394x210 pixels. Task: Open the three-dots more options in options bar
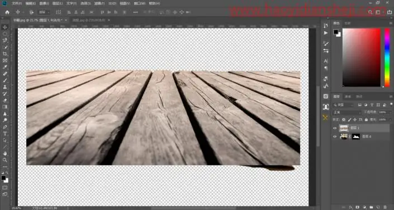coord(135,12)
